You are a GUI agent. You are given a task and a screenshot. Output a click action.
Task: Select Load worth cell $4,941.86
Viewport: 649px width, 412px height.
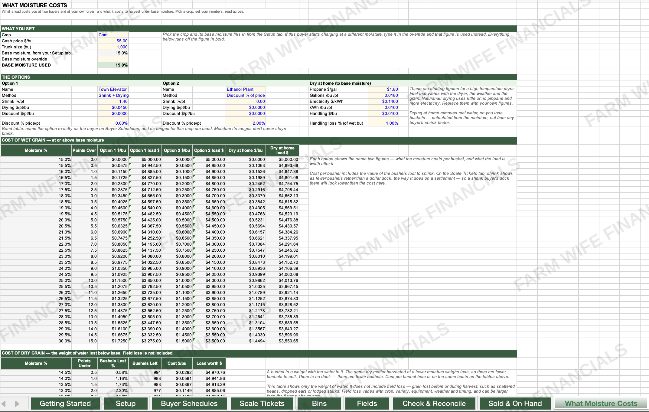click(x=209, y=378)
